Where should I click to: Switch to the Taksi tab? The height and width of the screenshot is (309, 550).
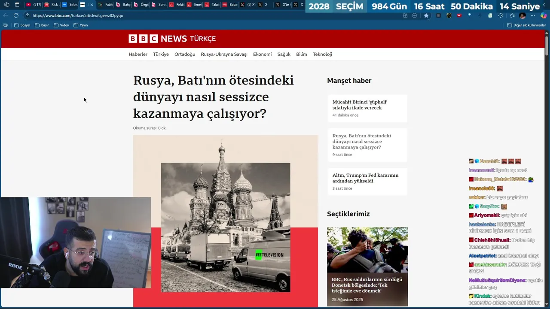pos(212,5)
